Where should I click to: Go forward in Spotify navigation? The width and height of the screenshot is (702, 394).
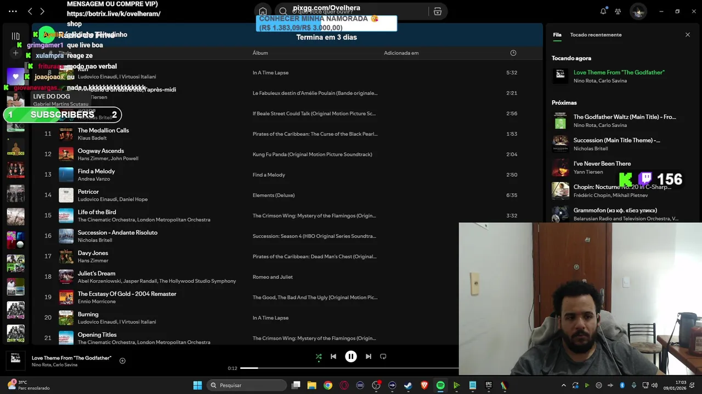coord(42,11)
